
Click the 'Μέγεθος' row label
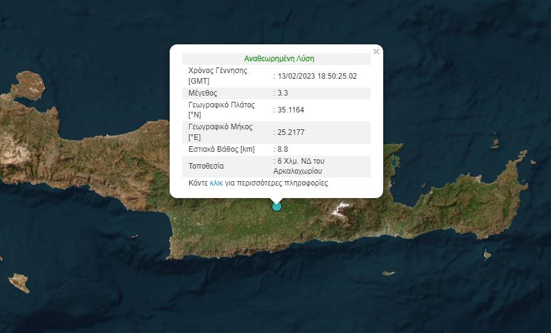[x=203, y=93]
